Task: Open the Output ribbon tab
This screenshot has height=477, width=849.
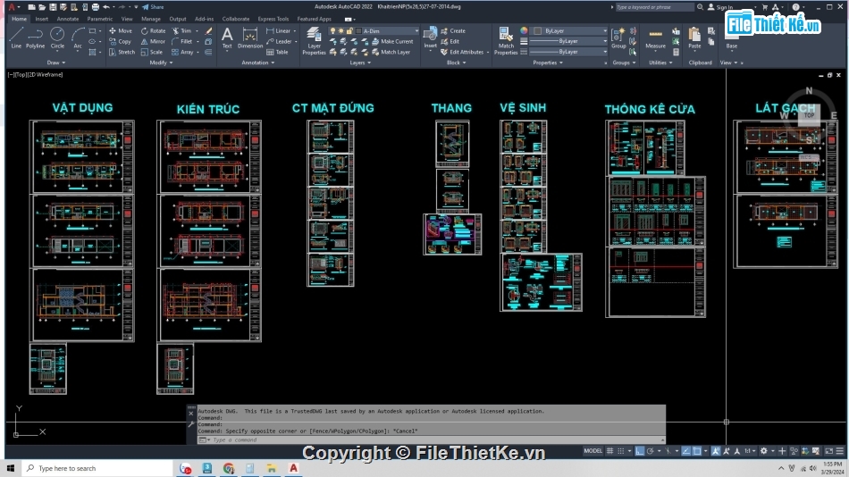Action: click(178, 19)
